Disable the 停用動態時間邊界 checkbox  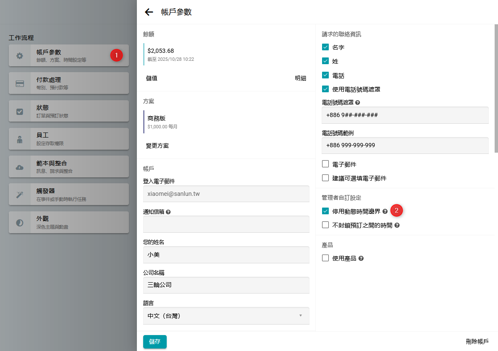click(325, 211)
